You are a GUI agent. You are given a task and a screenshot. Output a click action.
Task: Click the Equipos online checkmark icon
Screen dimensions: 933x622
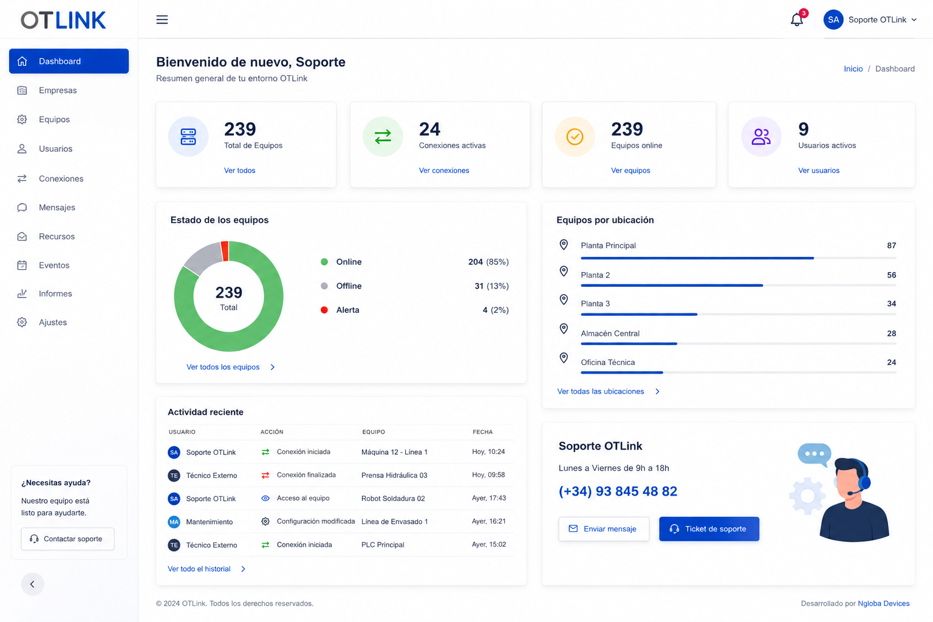575,137
